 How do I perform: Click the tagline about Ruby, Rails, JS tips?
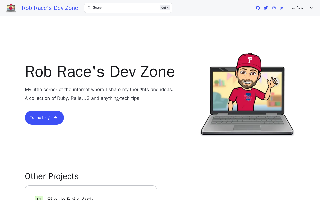pyautogui.click(x=83, y=98)
